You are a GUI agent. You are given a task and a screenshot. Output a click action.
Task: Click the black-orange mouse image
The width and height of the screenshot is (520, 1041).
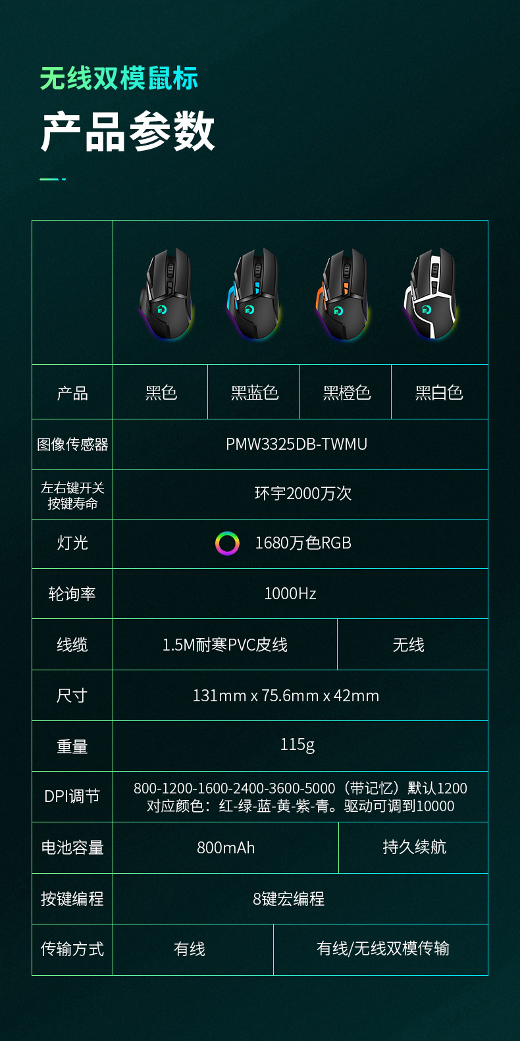[x=343, y=294]
